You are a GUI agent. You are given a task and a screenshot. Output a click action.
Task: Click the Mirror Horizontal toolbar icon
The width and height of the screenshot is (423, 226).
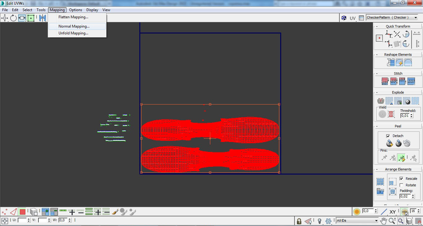(42, 18)
